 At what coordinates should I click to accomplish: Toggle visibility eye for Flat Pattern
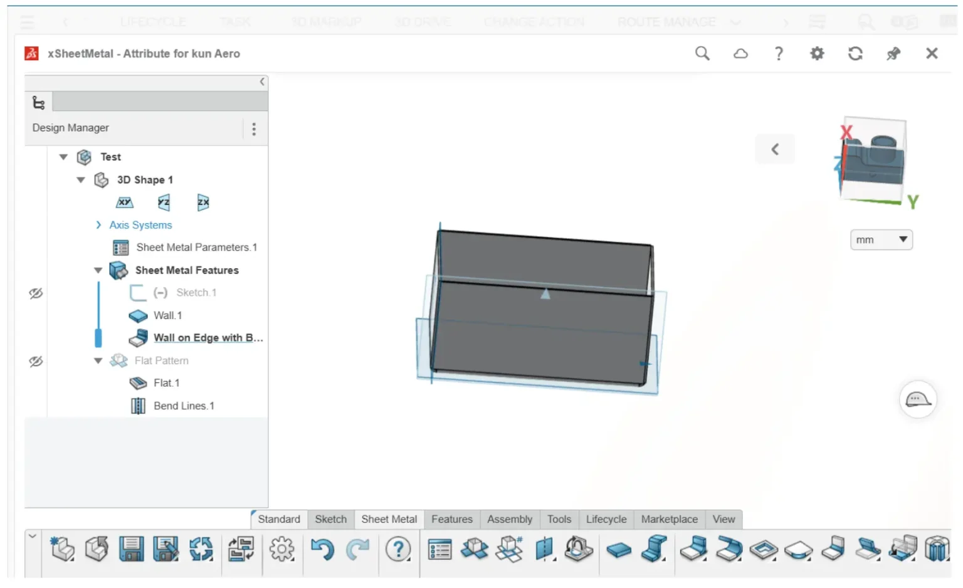36,361
